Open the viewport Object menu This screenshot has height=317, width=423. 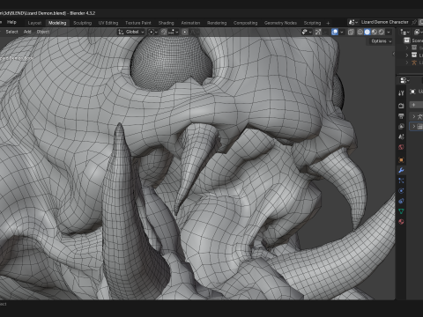click(x=43, y=32)
